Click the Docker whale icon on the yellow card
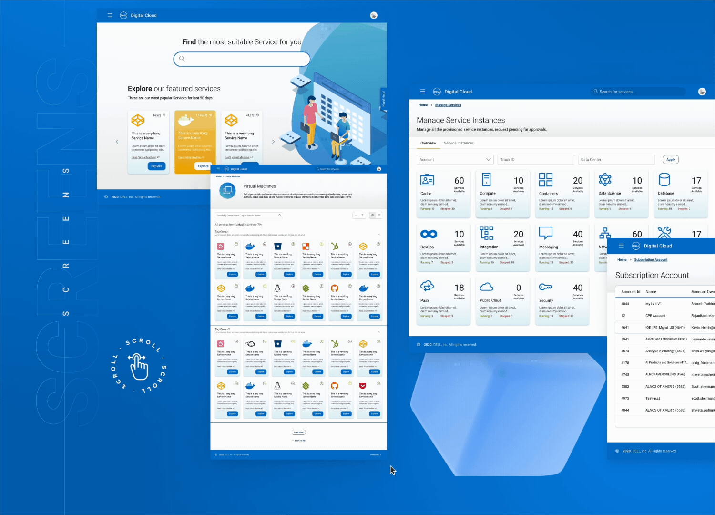715x515 pixels. pyautogui.click(x=185, y=120)
